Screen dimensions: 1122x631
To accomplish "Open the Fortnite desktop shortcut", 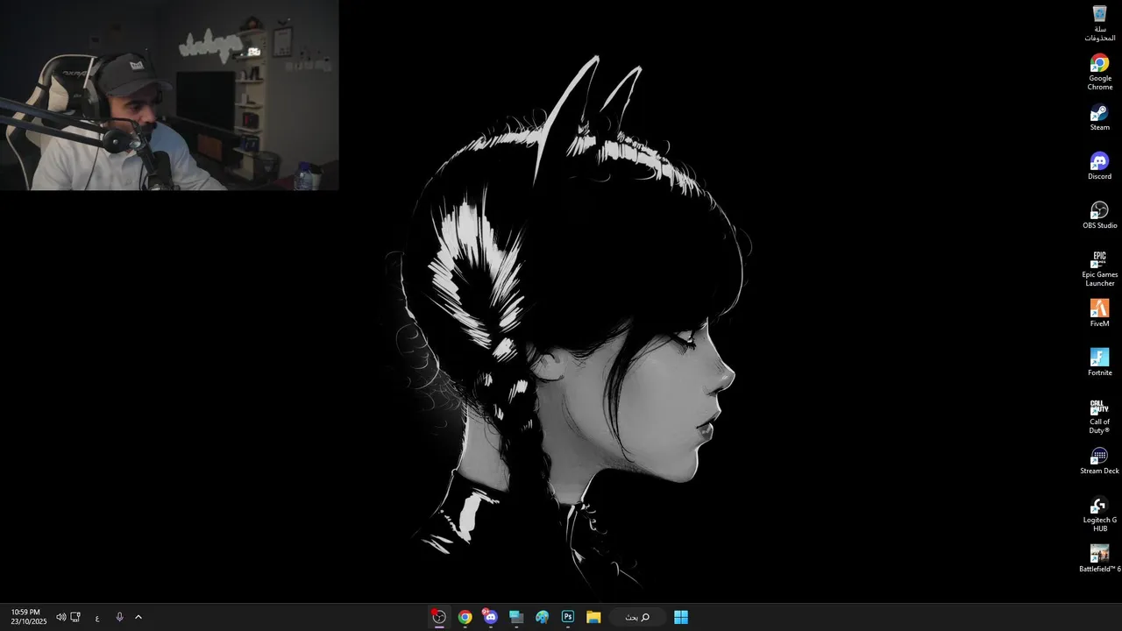I will coord(1099,363).
